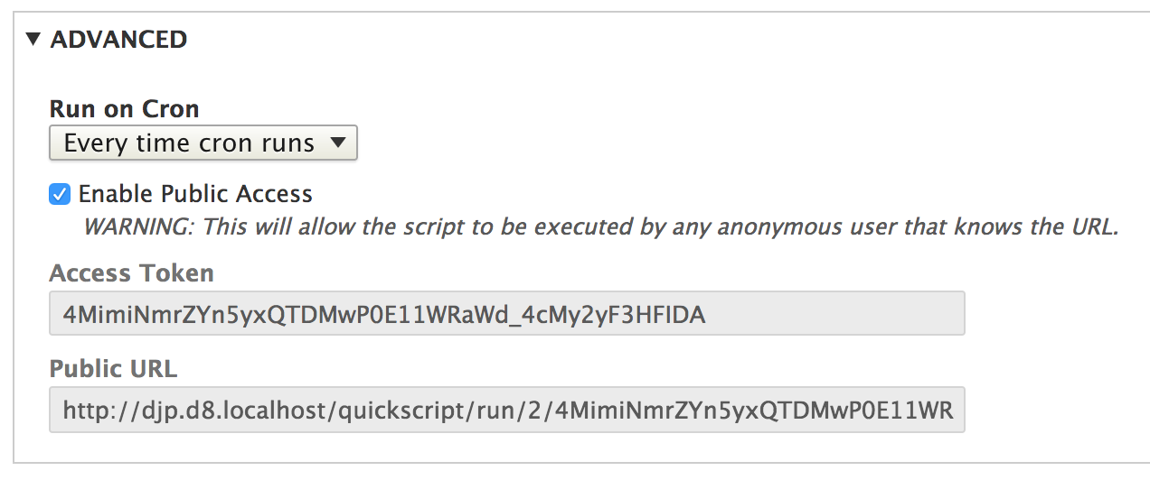Click the 'Access Token' label

point(132,272)
